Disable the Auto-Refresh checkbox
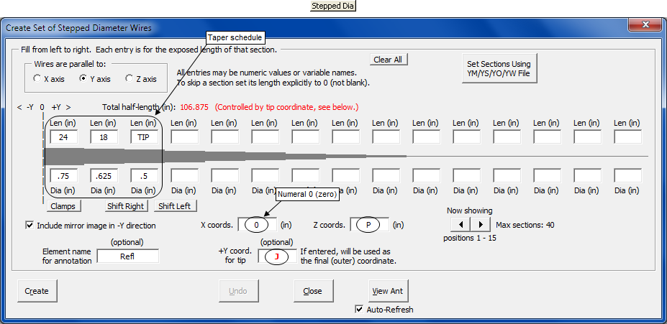 click(360, 310)
